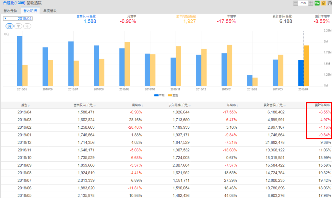Screen dimensions: 332x198
Task: Select the 2019/04 dark blue bar
Action: click(301, 73)
